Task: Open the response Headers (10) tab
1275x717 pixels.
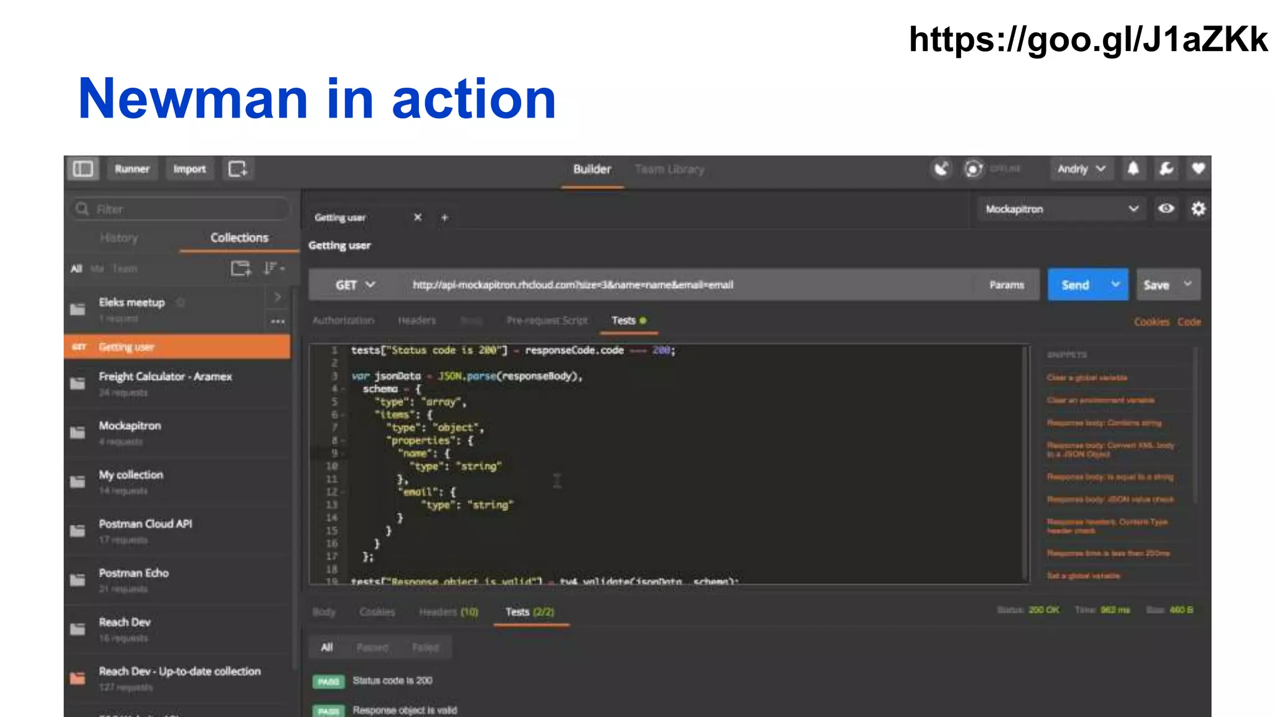Action: pyautogui.click(x=448, y=612)
